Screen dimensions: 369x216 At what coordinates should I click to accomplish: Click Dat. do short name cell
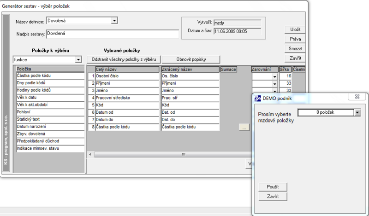(x=190, y=120)
